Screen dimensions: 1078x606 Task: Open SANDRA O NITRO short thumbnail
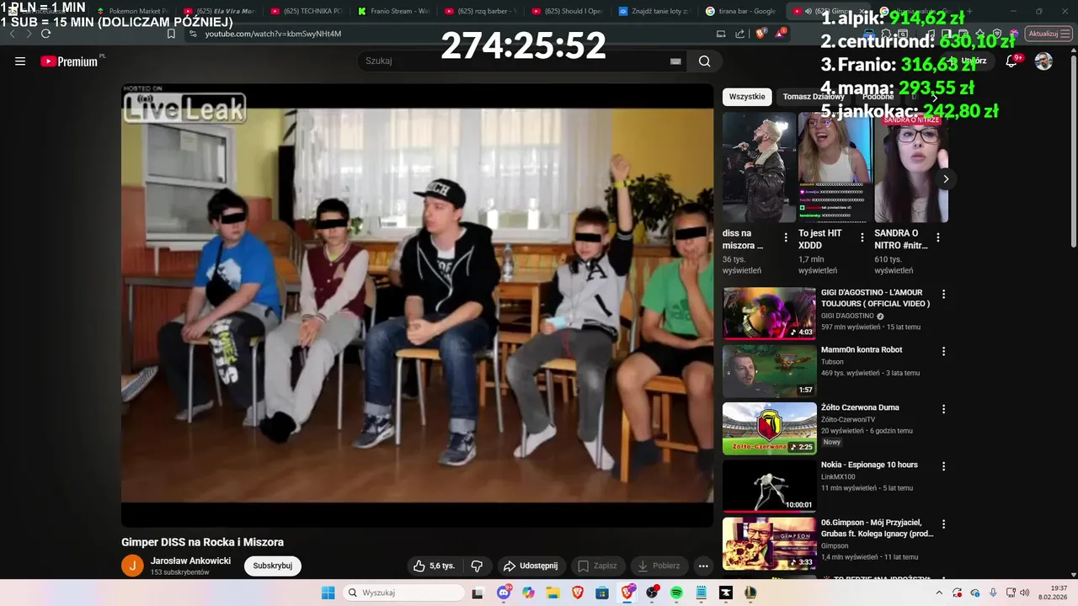coord(910,167)
